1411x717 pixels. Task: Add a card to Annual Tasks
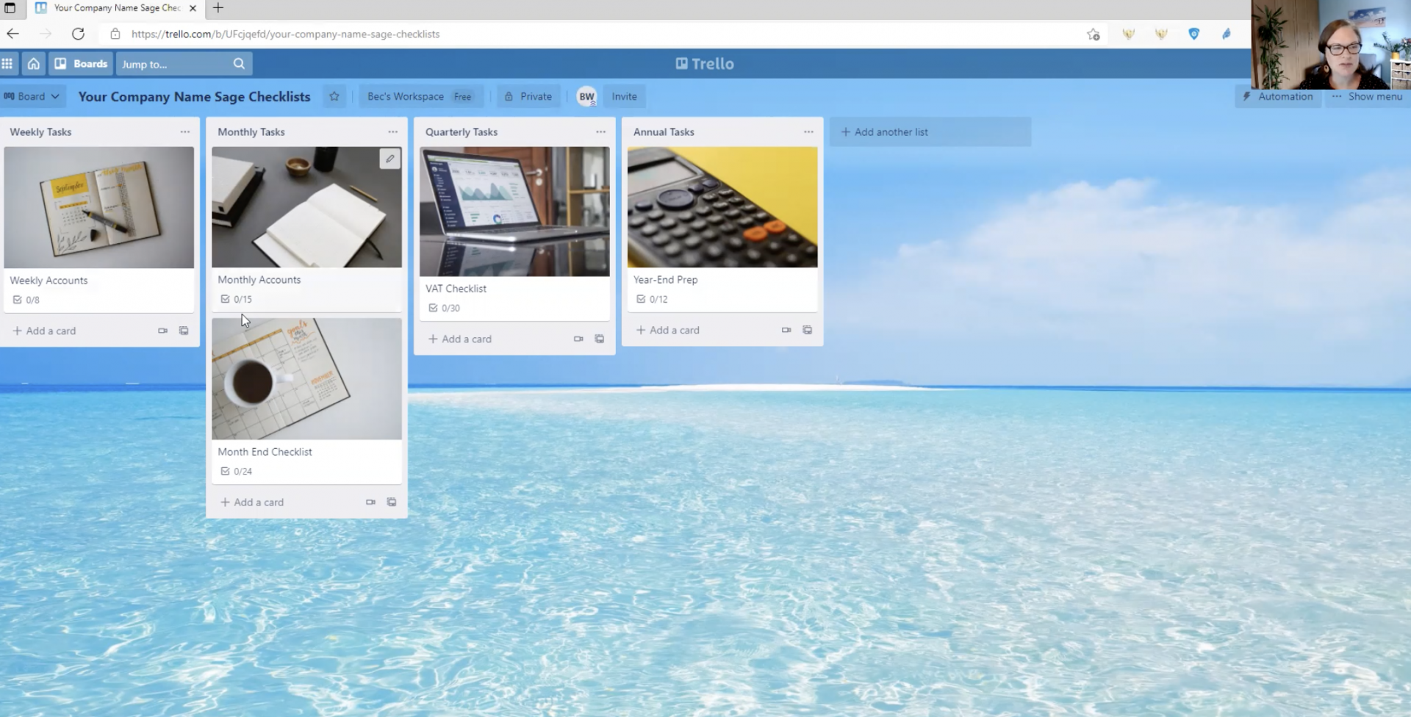pyautogui.click(x=668, y=330)
